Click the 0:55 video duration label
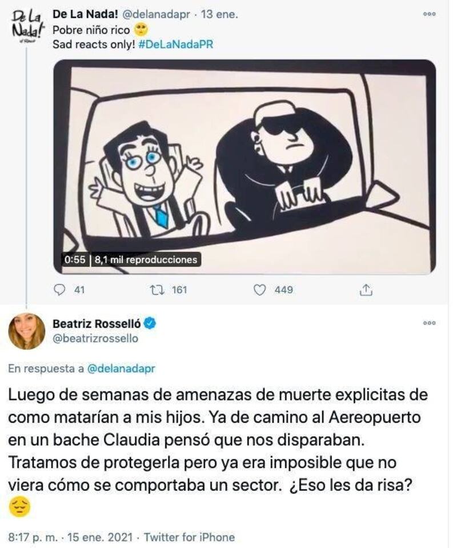This screenshot has height=548, width=457. click(x=75, y=259)
